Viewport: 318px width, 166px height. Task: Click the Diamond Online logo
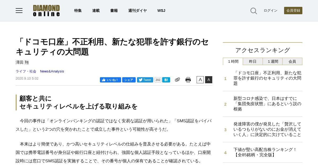[46, 11]
